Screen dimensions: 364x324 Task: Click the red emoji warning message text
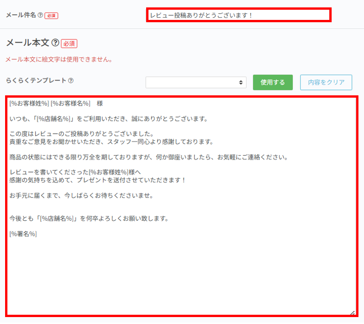pos(59,60)
